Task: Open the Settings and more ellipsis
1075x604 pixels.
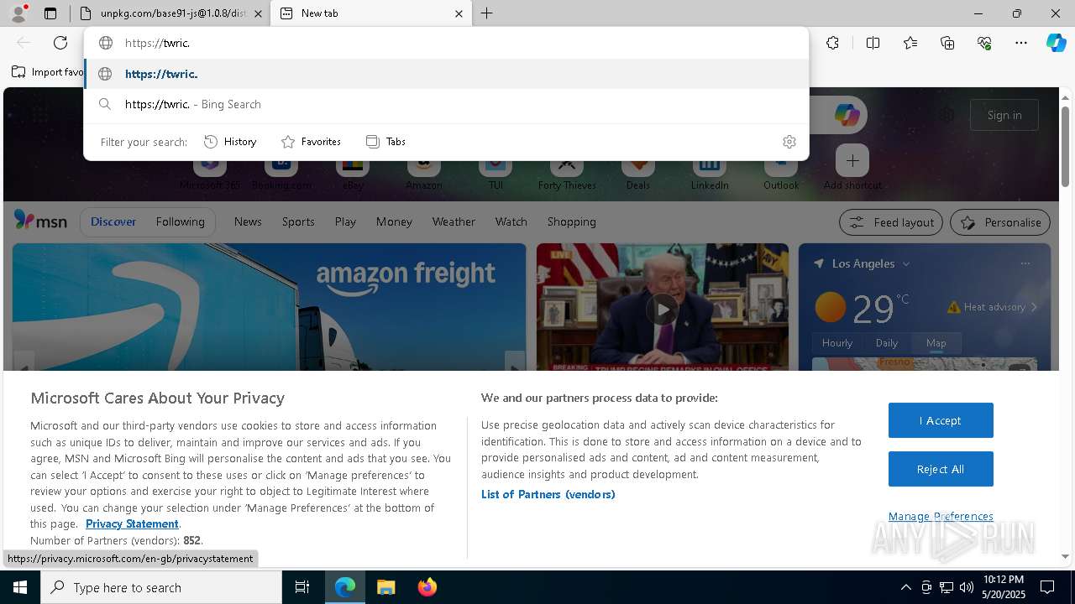Action: click(x=1021, y=43)
